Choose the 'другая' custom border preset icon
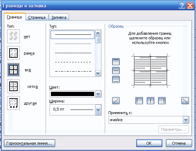The height and width of the screenshot is (151, 196). 13,103
